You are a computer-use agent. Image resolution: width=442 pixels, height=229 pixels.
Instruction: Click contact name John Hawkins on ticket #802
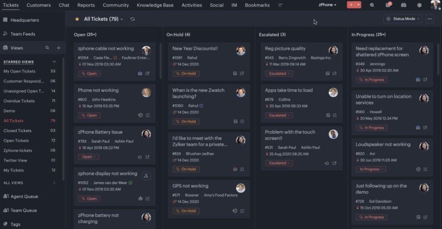104,100
